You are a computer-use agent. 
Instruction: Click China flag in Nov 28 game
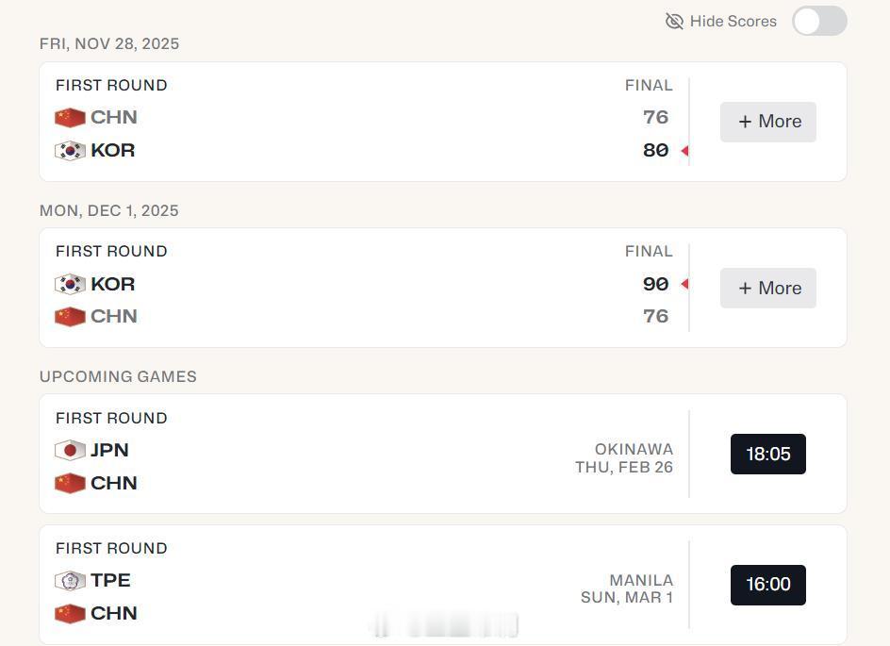[70, 118]
